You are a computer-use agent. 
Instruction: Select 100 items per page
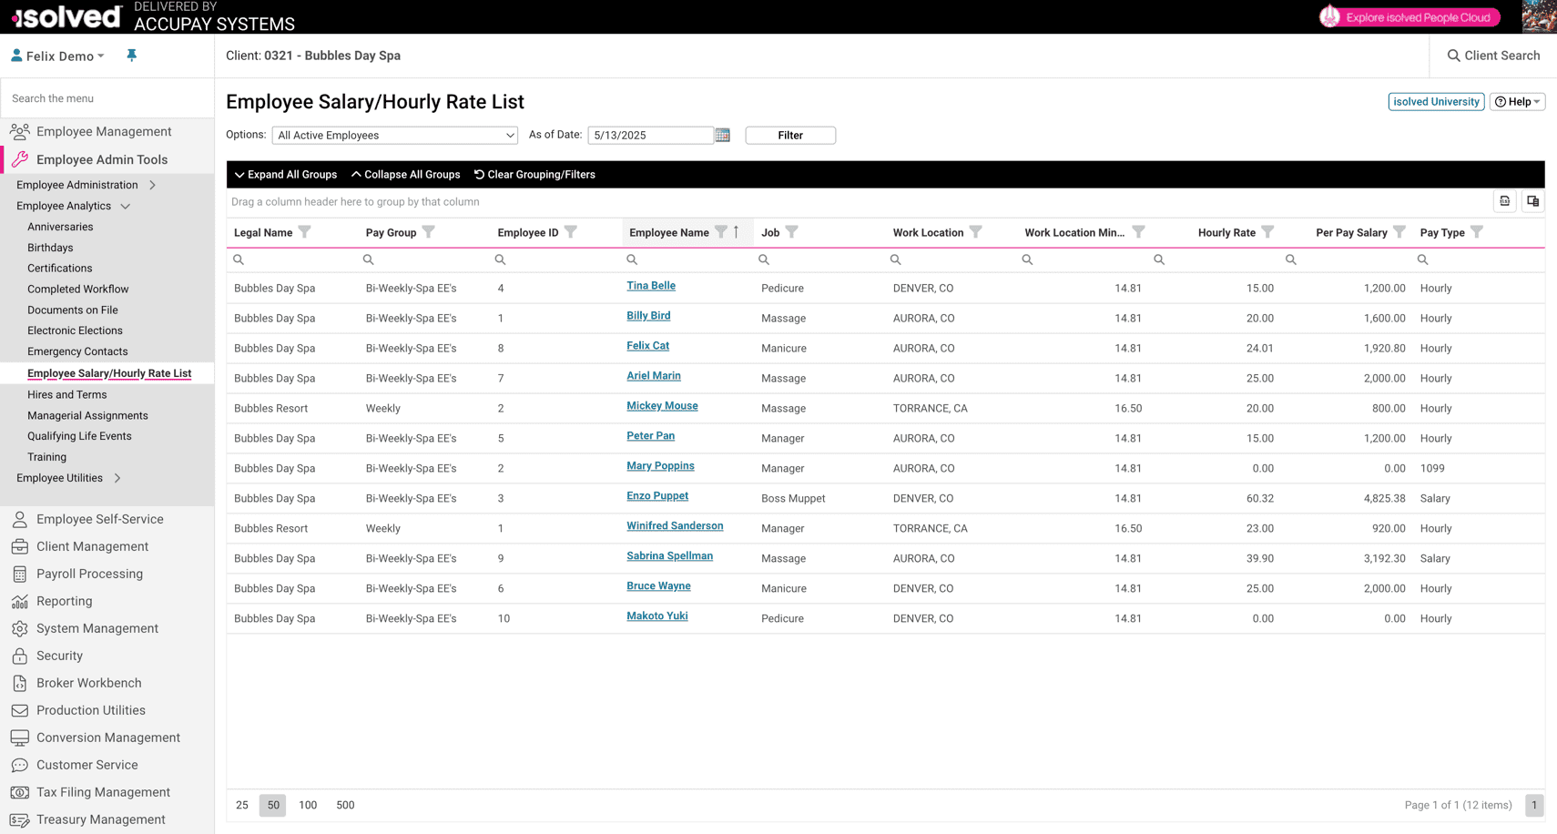pos(308,805)
